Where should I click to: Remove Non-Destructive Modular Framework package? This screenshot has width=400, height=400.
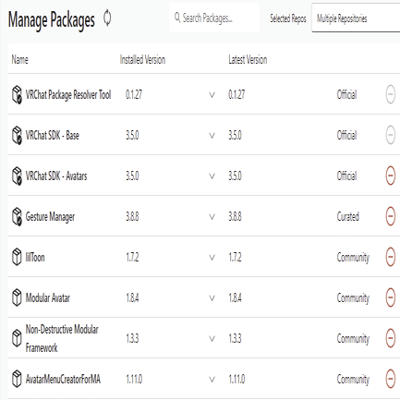coord(391,338)
